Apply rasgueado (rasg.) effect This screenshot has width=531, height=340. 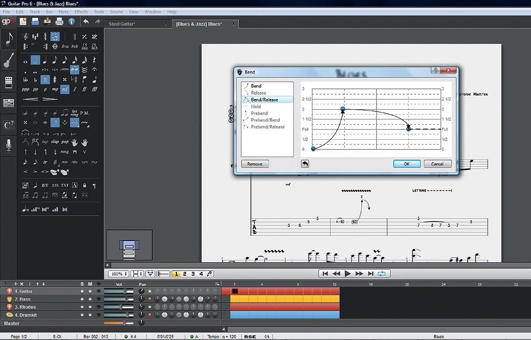pyautogui.click(x=65, y=152)
